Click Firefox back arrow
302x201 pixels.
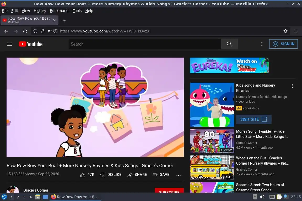coord(6,31)
